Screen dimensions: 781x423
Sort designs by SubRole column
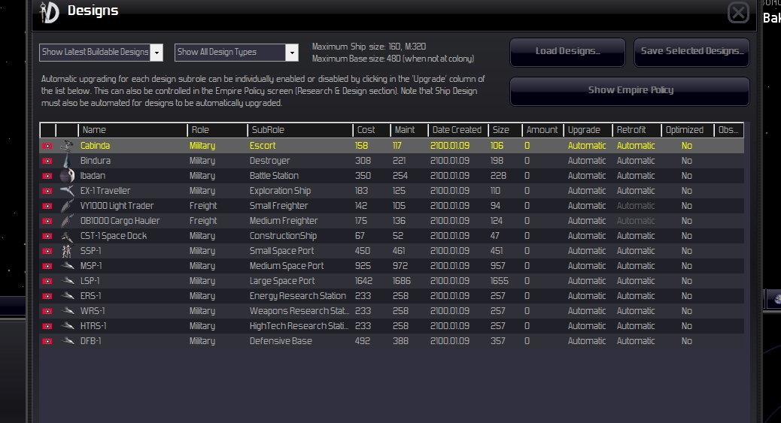coord(300,130)
